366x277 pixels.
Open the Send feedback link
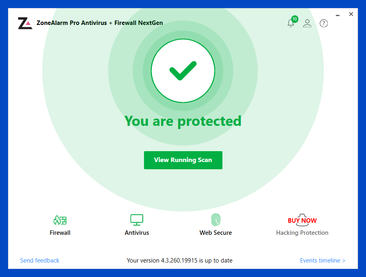(40, 261)
